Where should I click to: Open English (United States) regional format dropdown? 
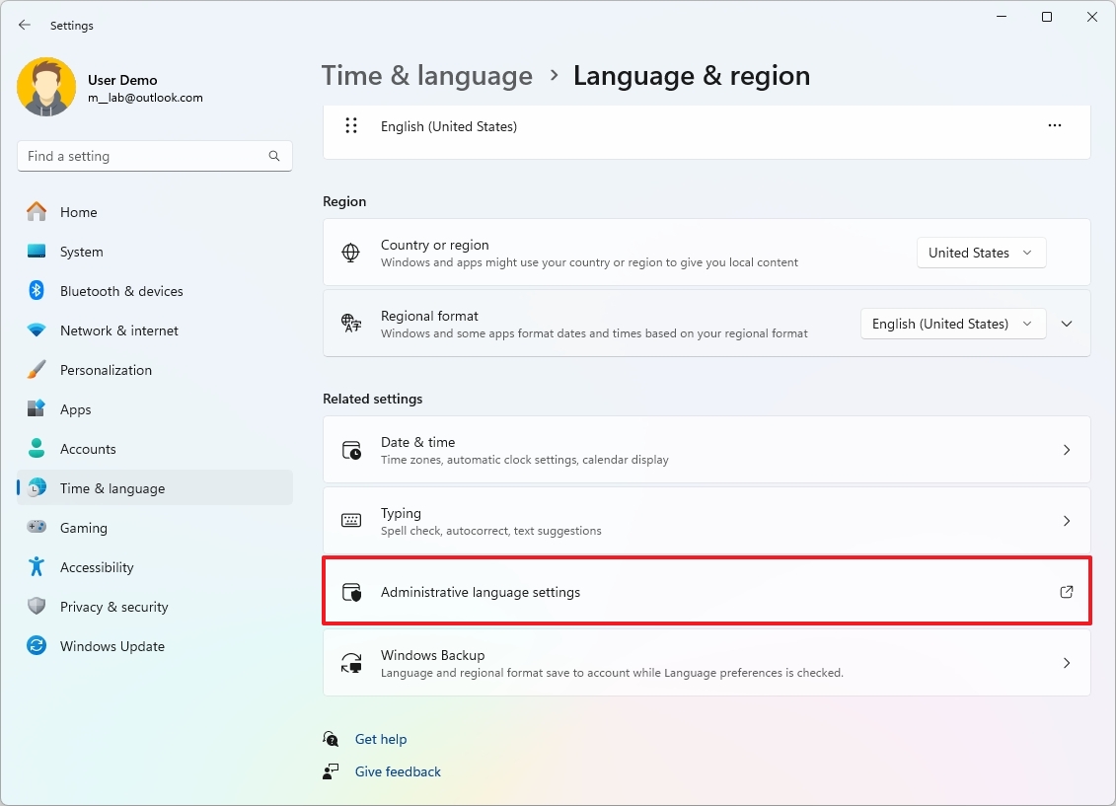(x=953, y=324)
